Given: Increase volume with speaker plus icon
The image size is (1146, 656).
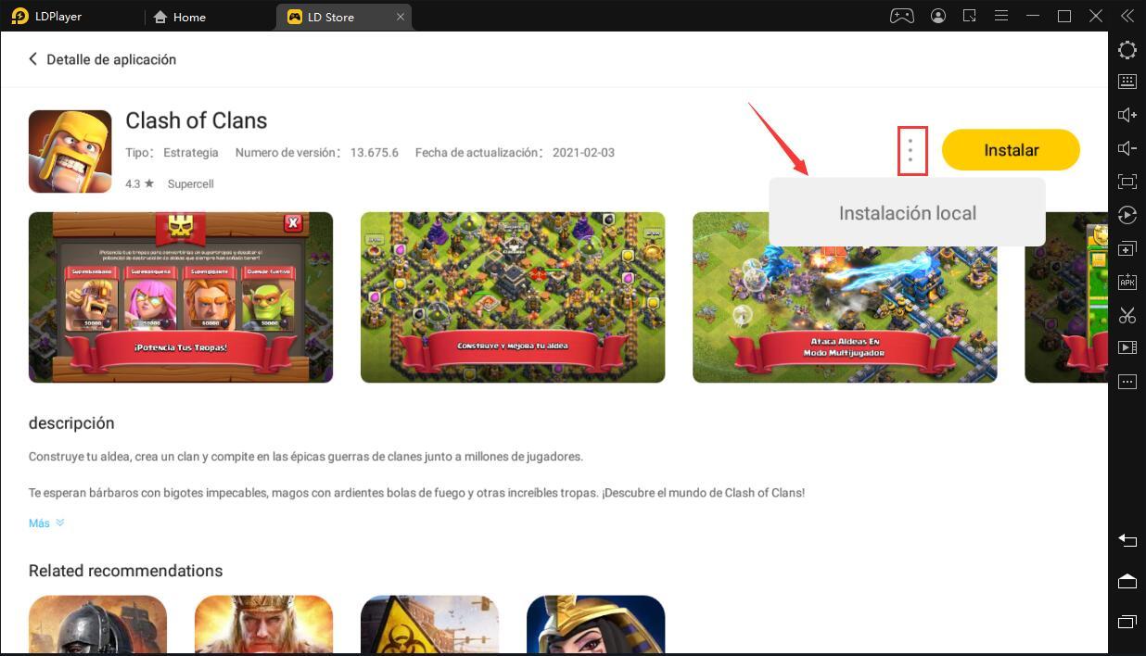Looking at the screenshot, I should coord(1127,115).
